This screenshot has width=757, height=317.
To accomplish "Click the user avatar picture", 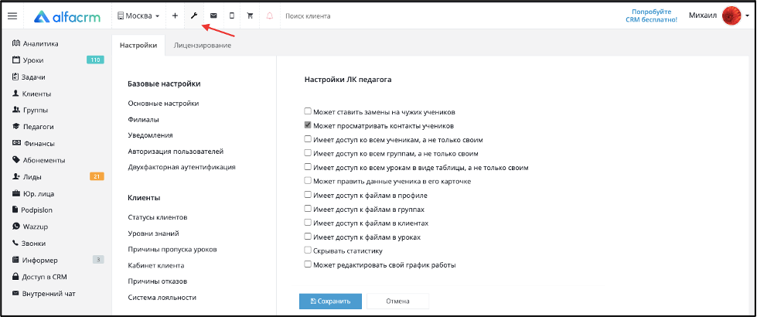I will tap(731, 16).
